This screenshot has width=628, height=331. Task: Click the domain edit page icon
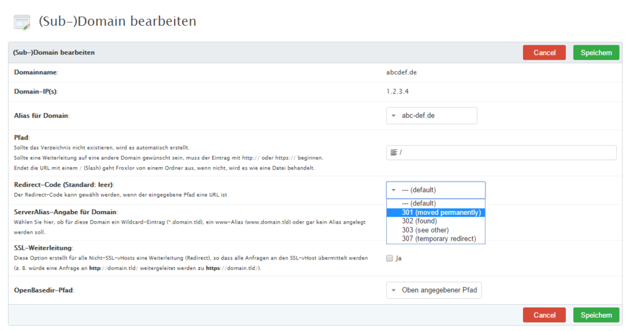point(22,22)
